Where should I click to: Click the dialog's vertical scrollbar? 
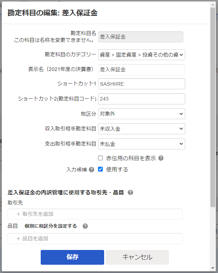coord(213,108)
